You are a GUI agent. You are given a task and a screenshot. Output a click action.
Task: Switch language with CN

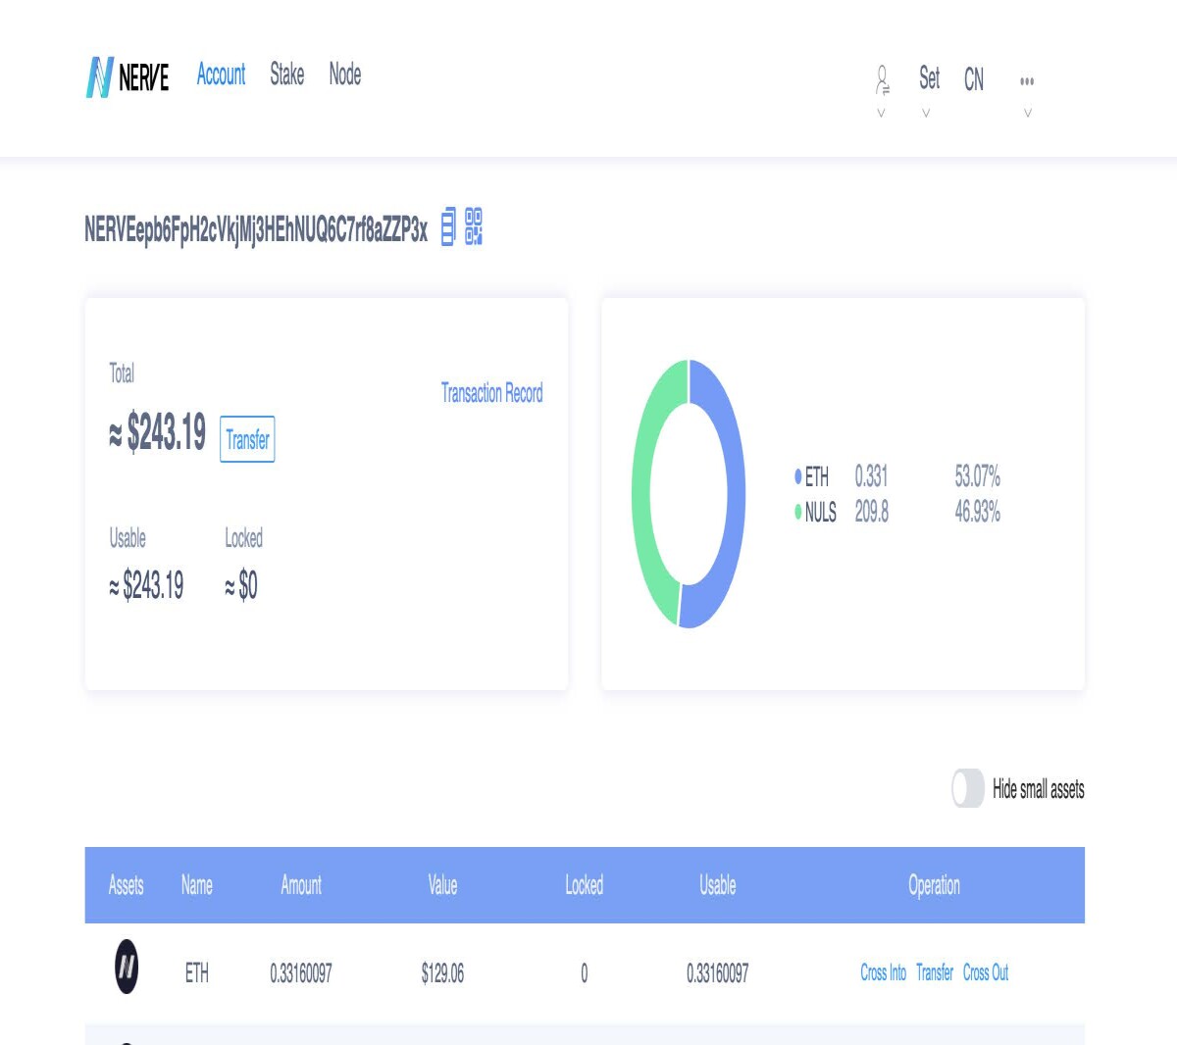coord(974,79)
